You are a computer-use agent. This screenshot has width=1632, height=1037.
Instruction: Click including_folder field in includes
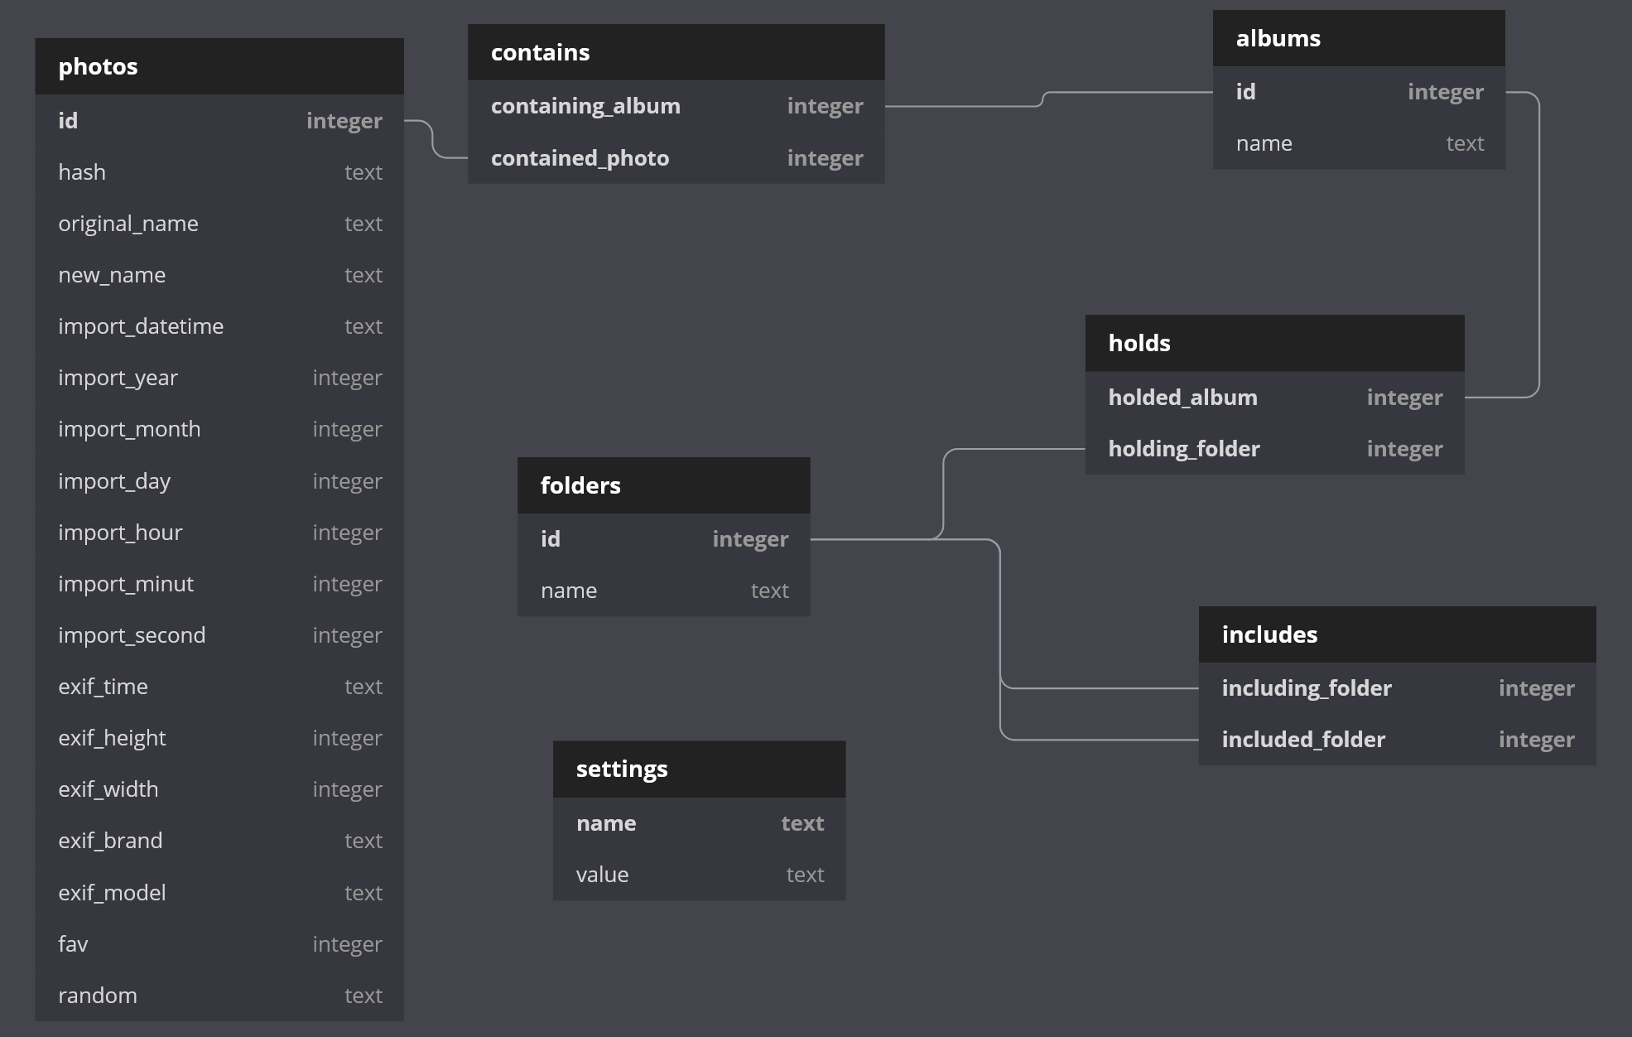pos(1396,688)
